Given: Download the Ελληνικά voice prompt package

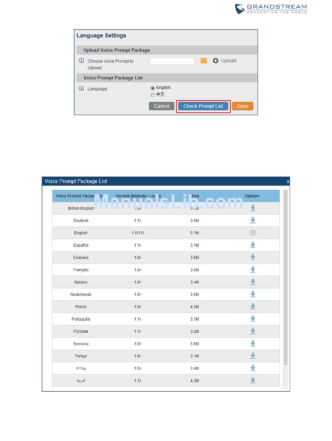Looking at the screenshot, I should [253, 258].
